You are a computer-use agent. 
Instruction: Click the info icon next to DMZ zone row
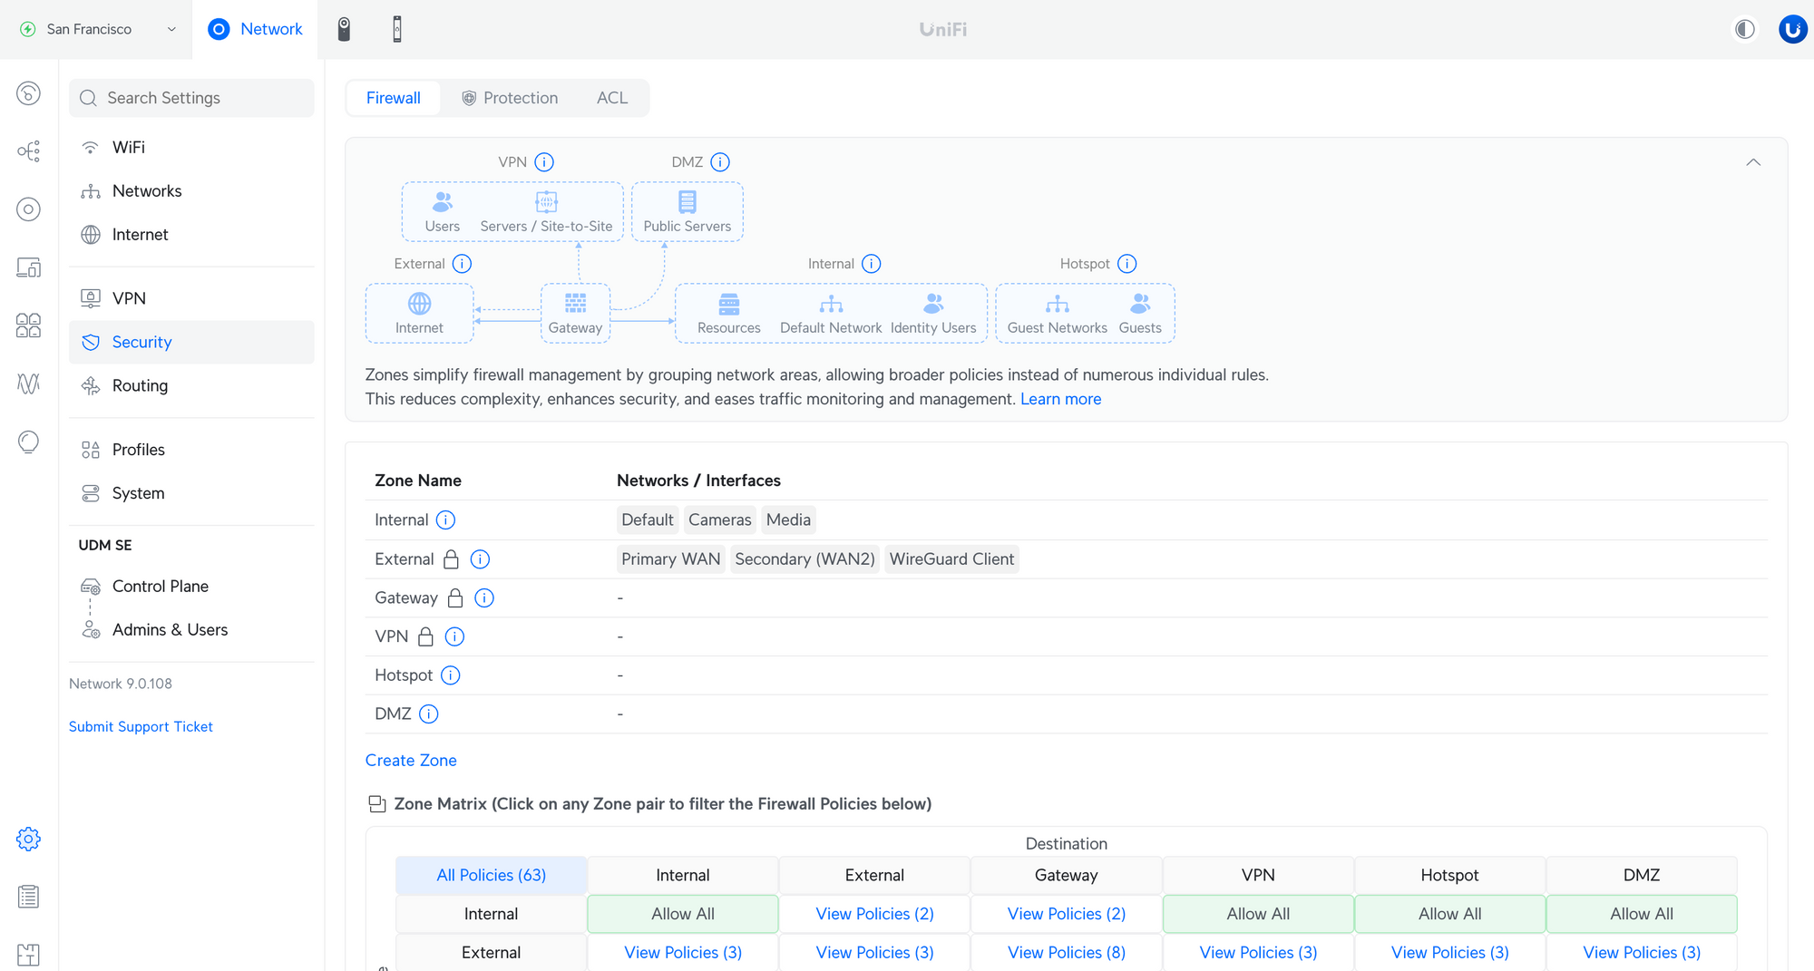click(429, 714)
